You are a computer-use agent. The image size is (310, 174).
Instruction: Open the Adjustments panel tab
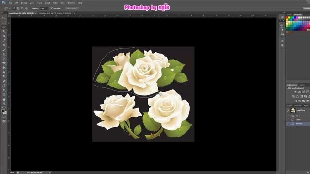[x=292, y=85]
